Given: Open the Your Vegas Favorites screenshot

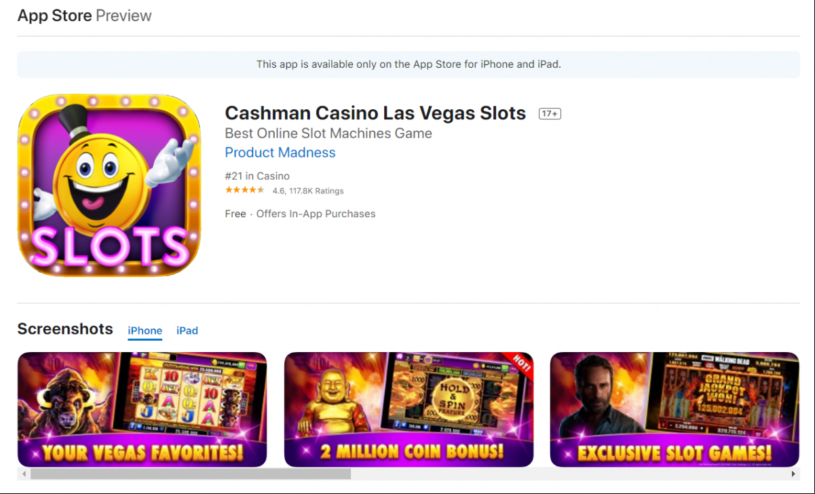Looking at the screenshot, I should (x=142, y=409).
